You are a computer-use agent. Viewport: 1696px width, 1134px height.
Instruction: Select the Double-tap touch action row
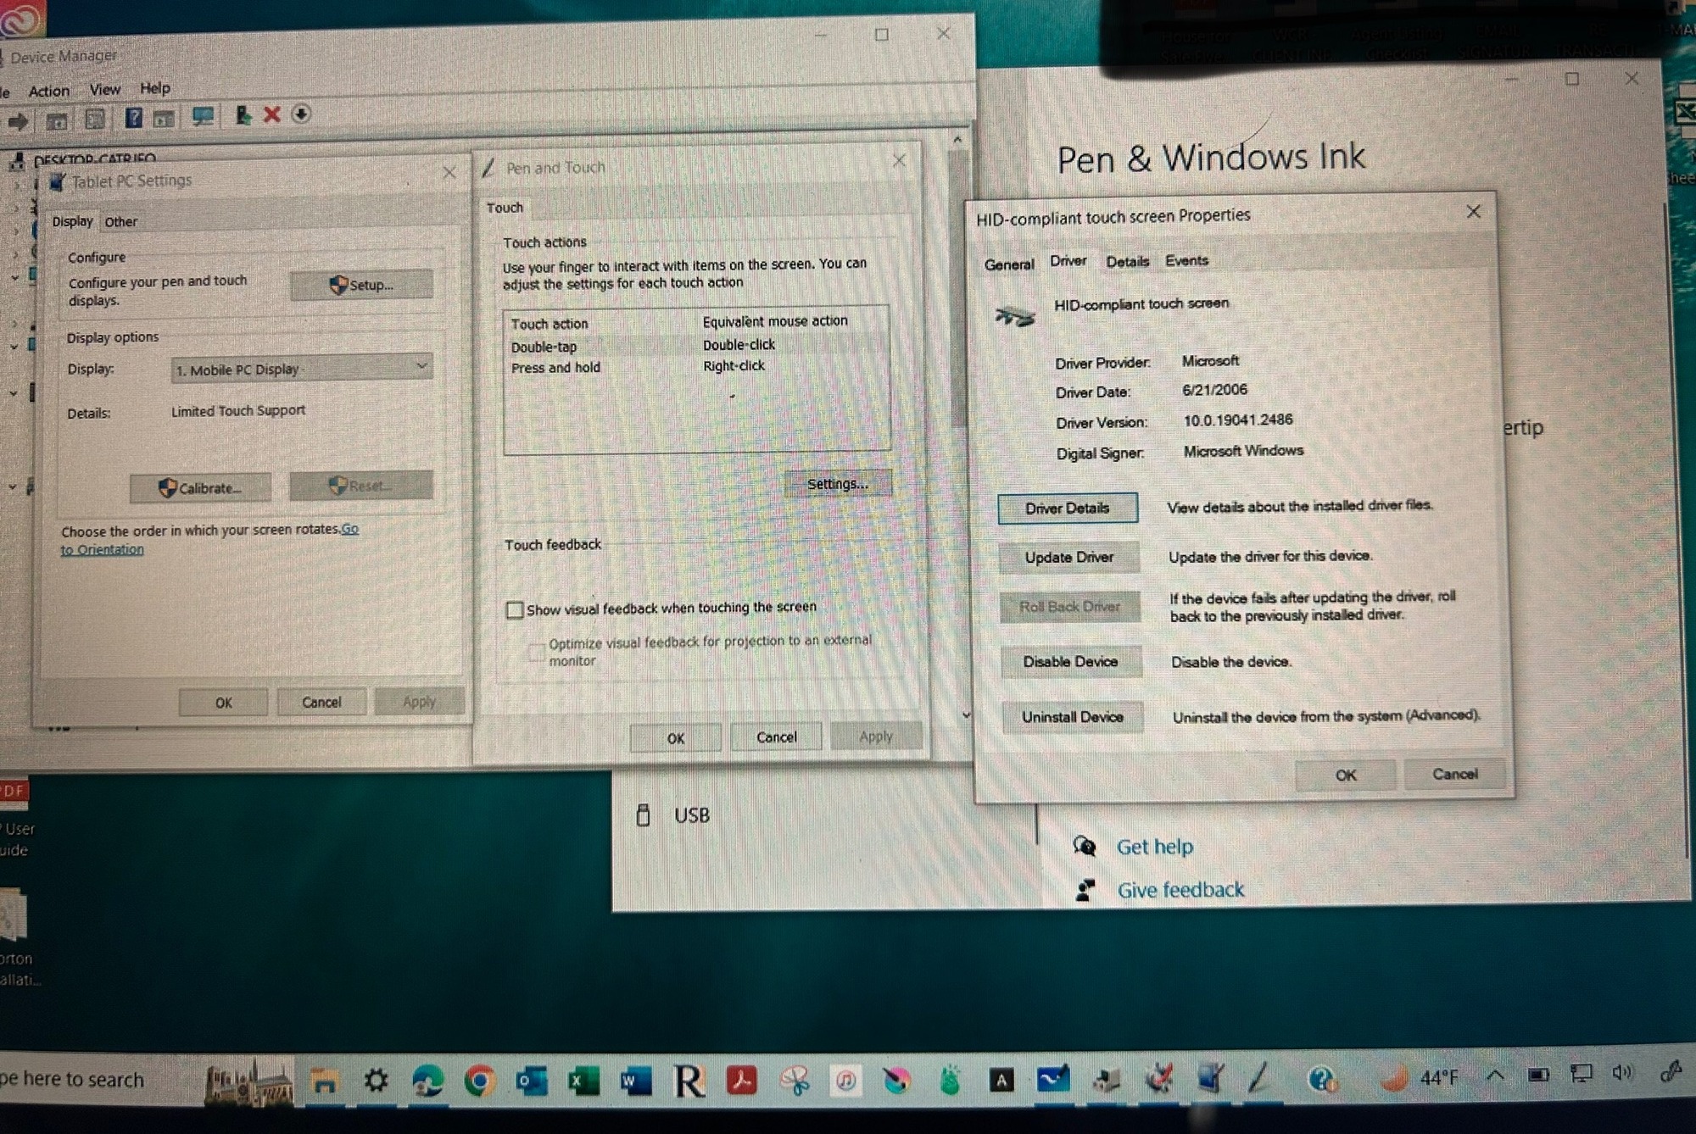pos(544,347)
